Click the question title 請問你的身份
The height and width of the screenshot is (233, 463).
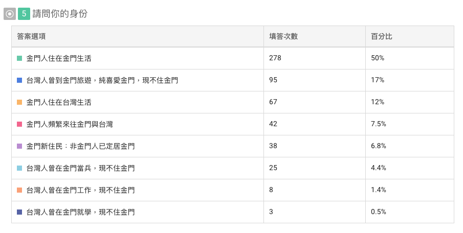(x=60, y=14)
